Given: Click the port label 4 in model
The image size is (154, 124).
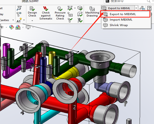Looking at the screenshot, I should (x=22, y=113).
